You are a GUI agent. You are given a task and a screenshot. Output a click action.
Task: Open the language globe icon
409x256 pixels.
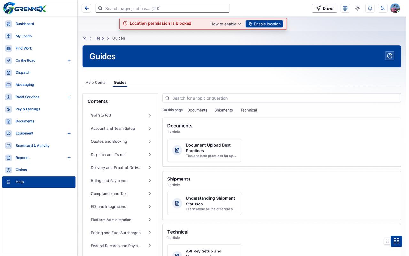coord(345,8)
